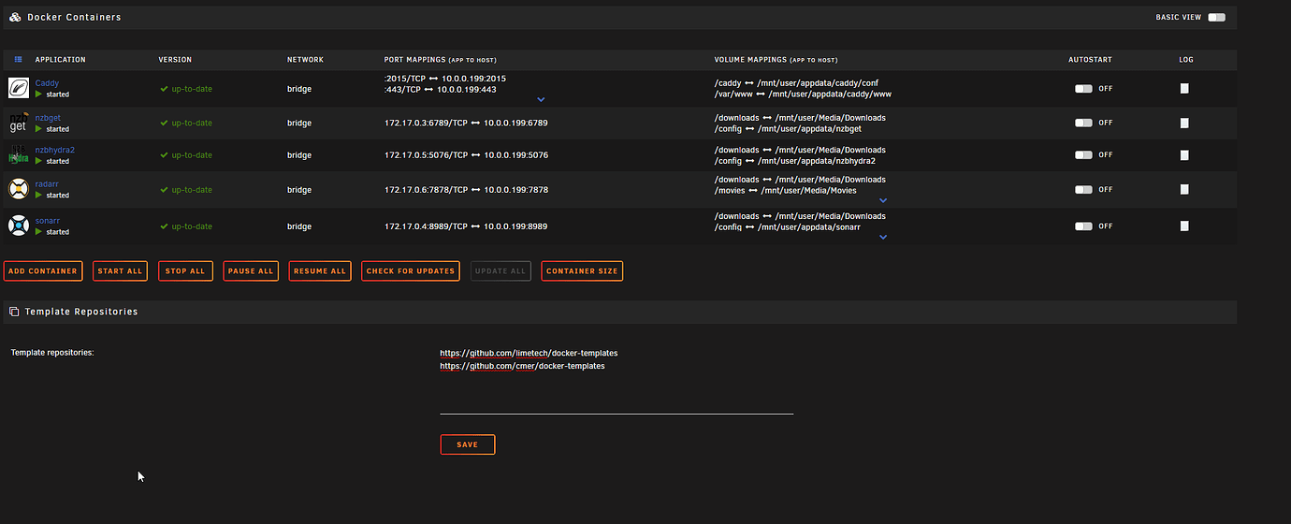Open the radarr log icon
This screenshot has width=1291, height=524.
tap(1184, 189)
